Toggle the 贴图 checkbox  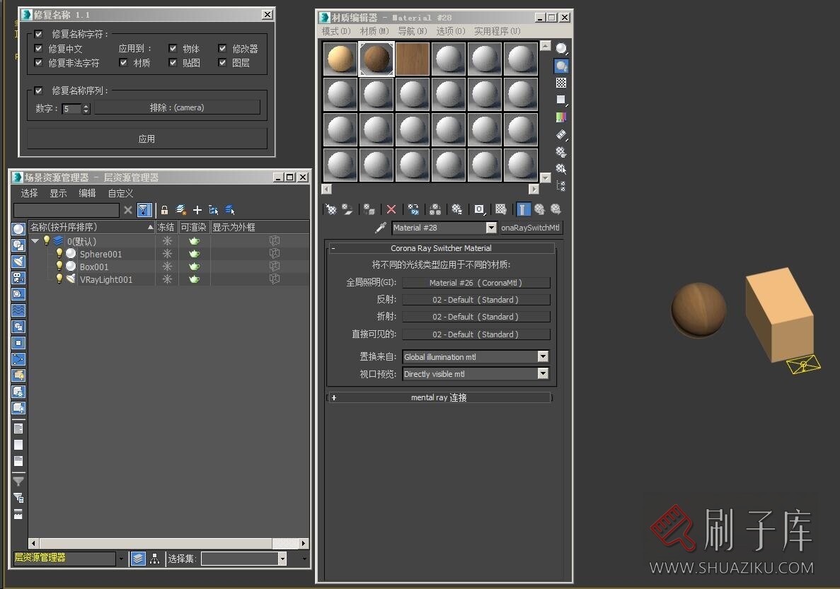(173, 63)
